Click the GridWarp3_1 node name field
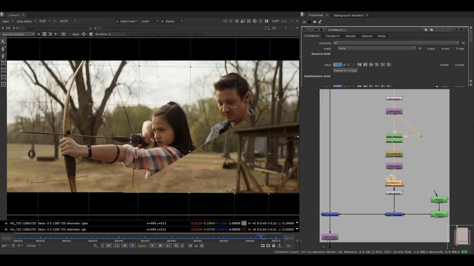Image resolution: width=474 pixels, height=266 pixels. click(374, 30)
